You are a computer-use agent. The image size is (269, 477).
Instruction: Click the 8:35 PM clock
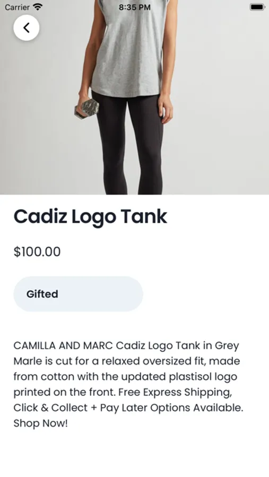point(134,7)
